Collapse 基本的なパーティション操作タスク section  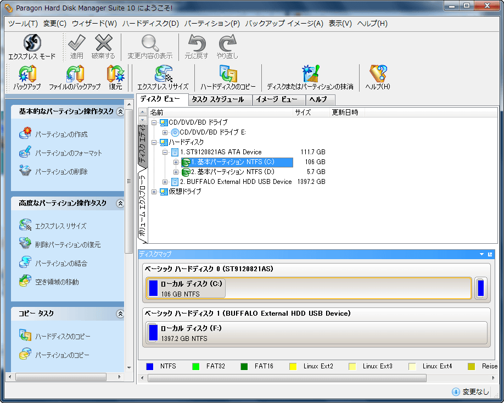[x=120, y=111]
